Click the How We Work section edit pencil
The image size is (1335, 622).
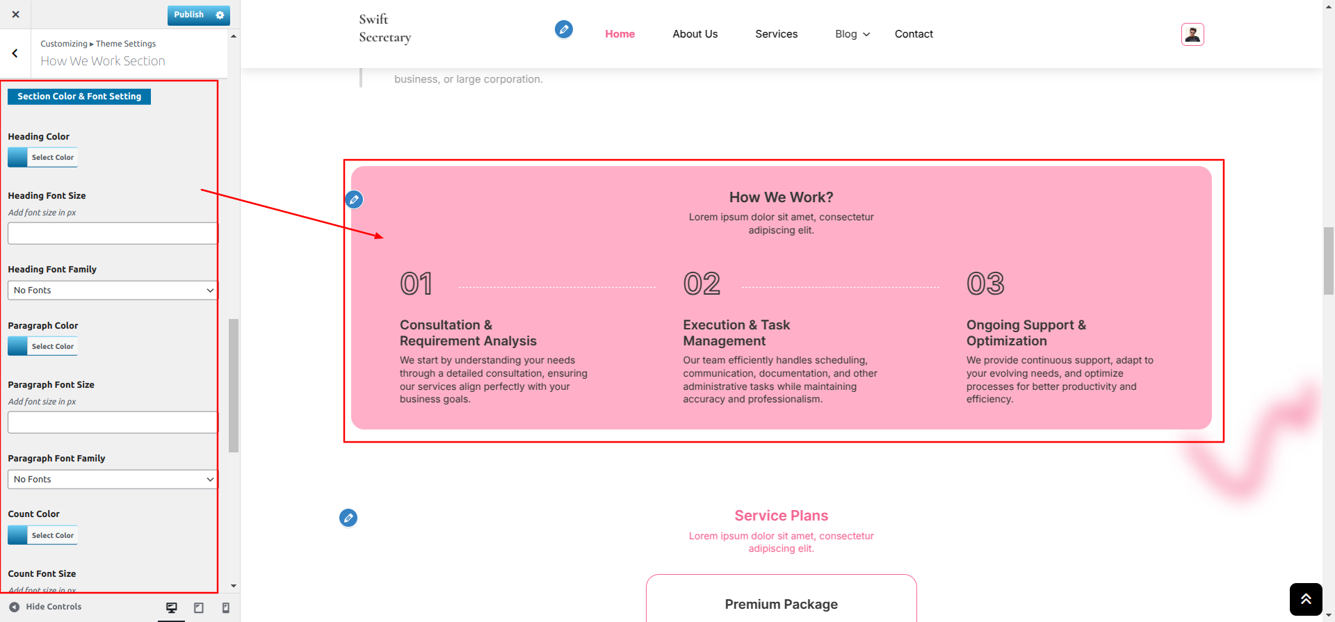pos(354,200)
